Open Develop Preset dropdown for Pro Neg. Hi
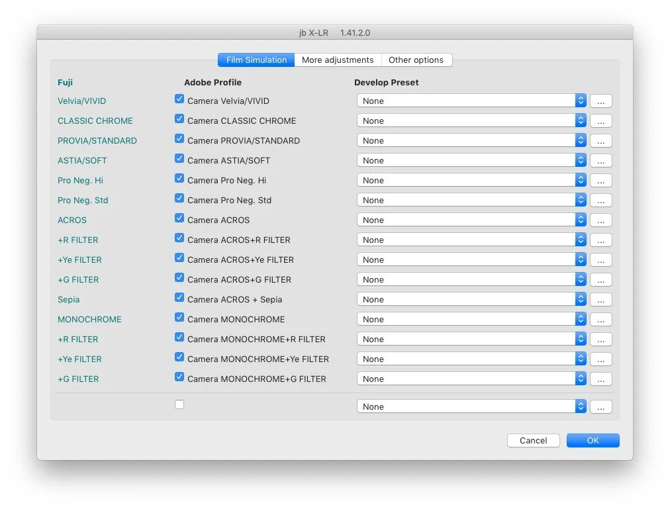670x509 pixels. coord(471,180)
